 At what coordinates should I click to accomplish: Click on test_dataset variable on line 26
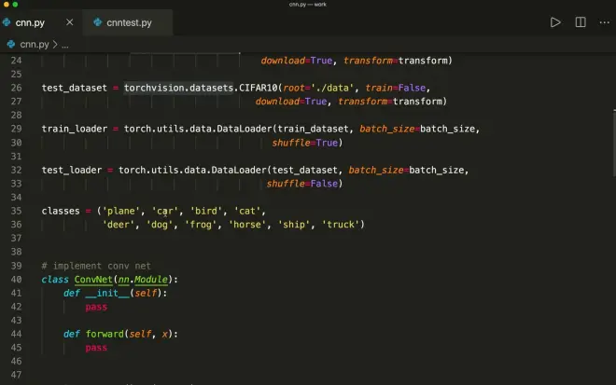tap(75, 88)
